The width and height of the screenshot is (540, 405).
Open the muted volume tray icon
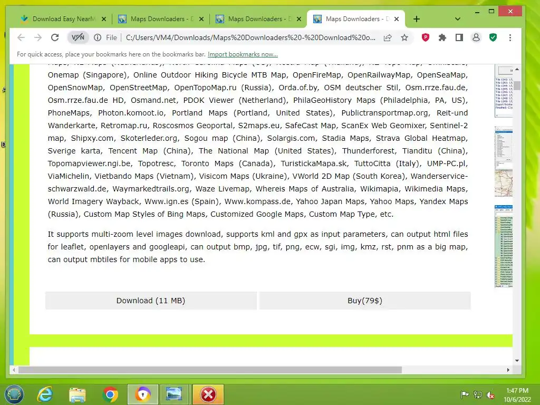pos(490,394)
